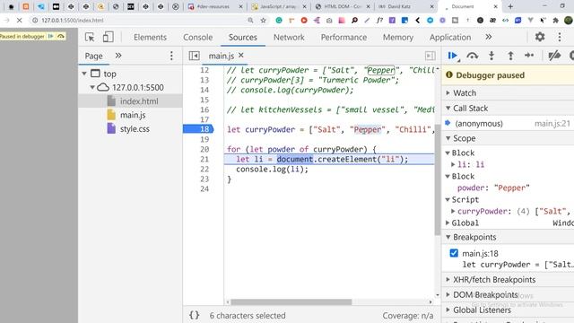574x323 pixels.
Task: Open the Performance tab
Action: 344,37
